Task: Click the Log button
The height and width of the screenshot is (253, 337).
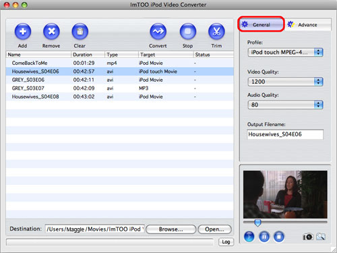Action: tap(226, 242)
